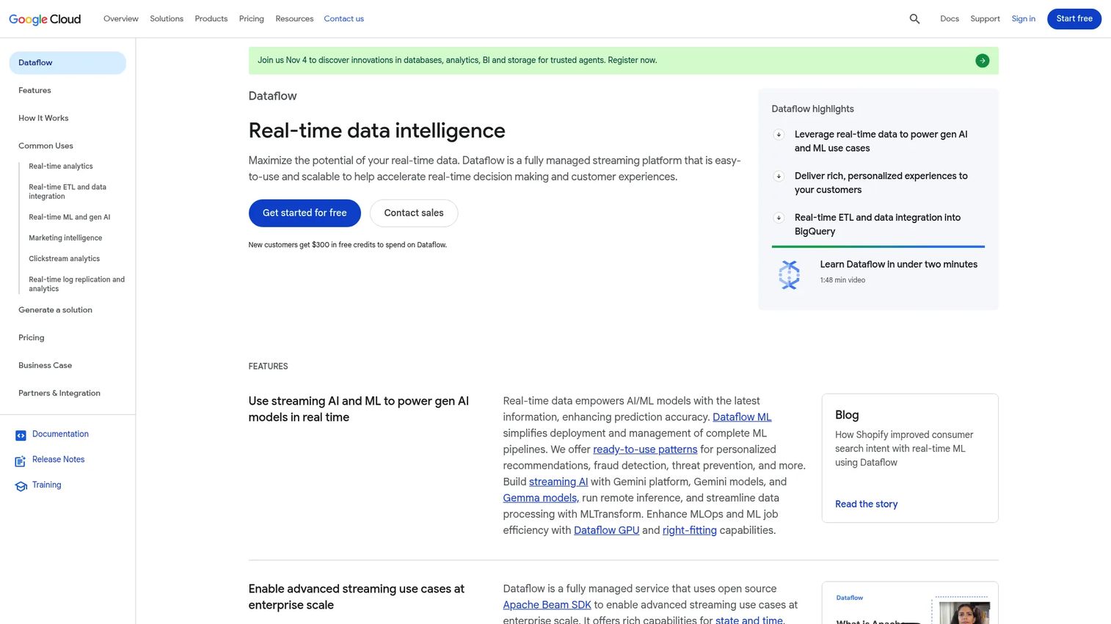Open the Docs link
The image size is (1111, 624).
tap(950, 19)
